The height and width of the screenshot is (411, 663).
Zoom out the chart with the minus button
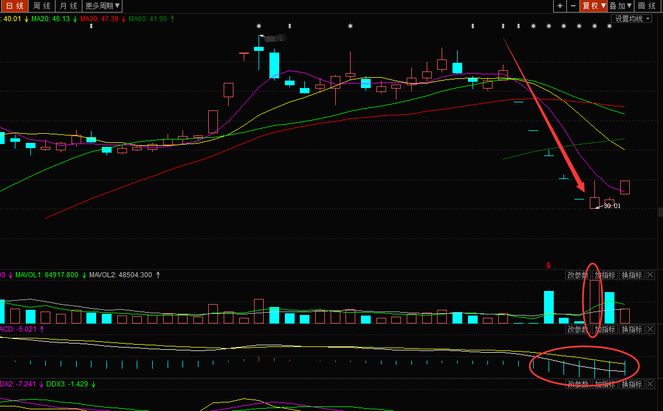pos(573,6)
